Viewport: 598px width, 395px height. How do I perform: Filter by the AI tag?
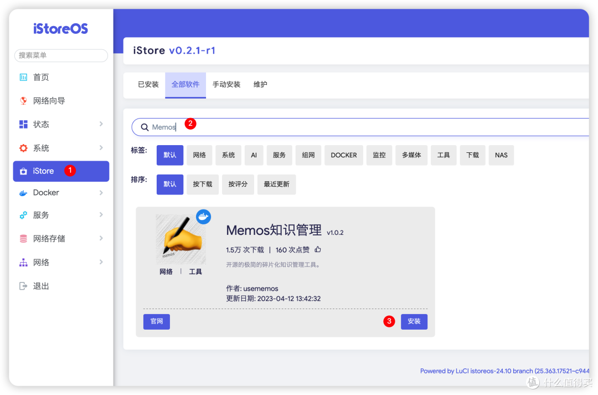click(254, 155)
